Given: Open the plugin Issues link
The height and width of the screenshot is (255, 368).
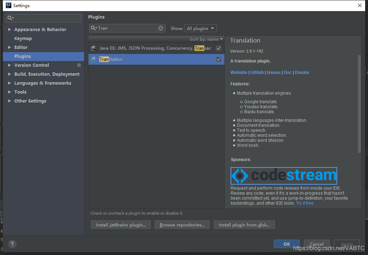Looking at the screenshot, I should (x=273, y=72).
